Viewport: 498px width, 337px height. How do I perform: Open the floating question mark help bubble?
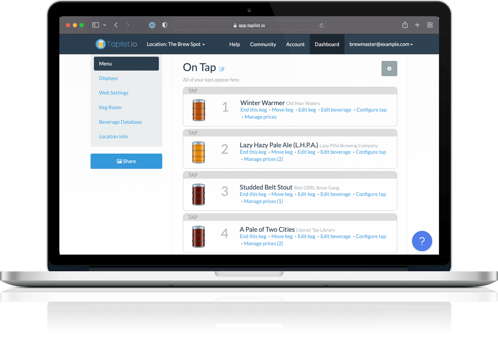coord(422,241)
